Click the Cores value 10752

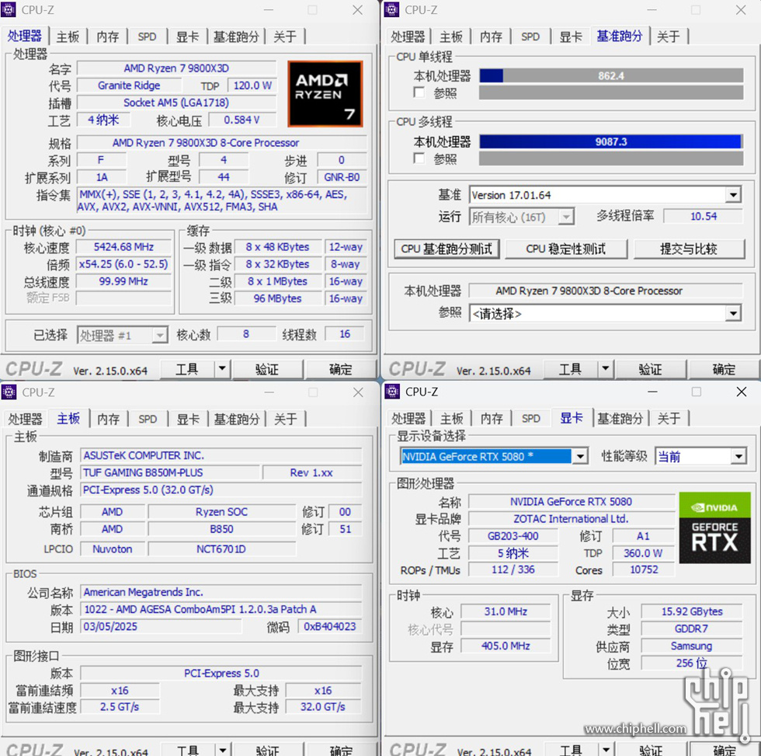coord(644,570)
